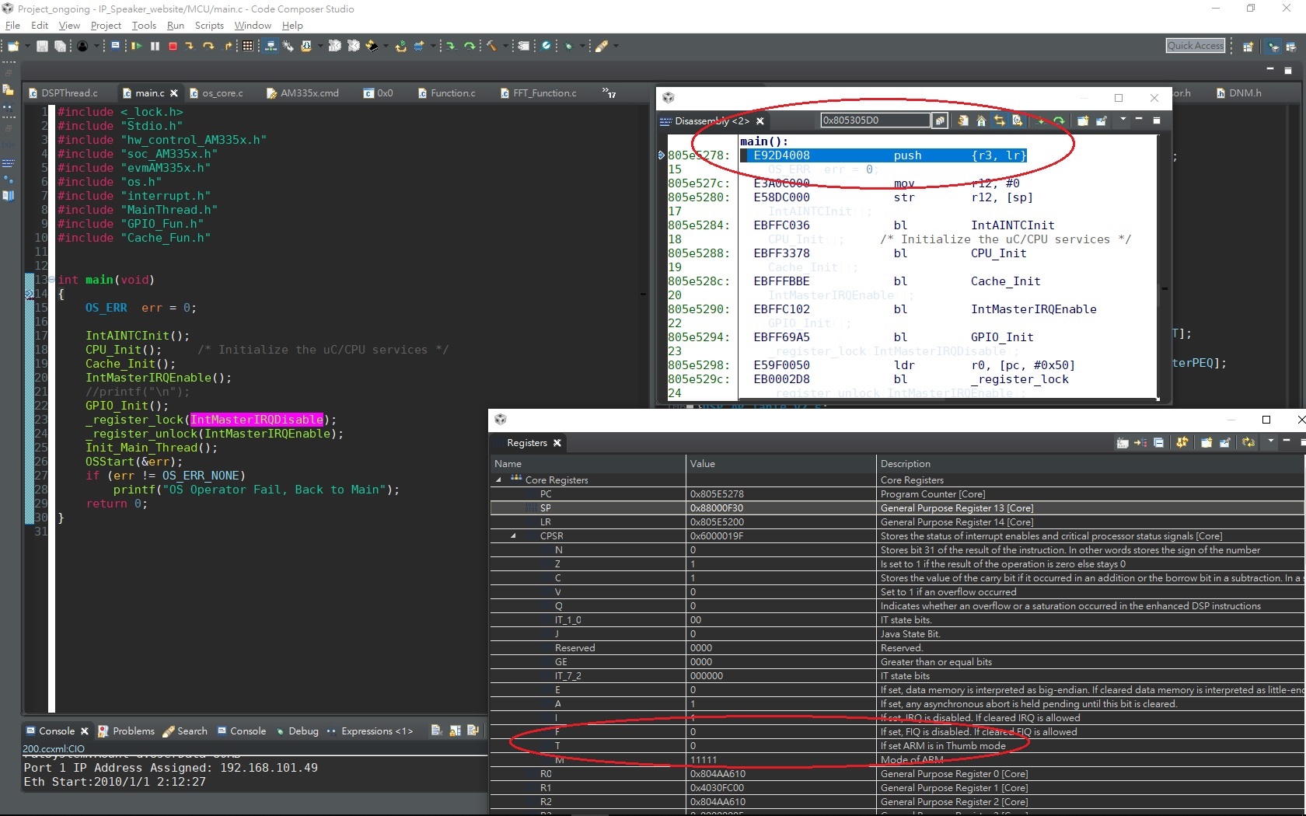
Task: Click New Disassembly View icon
Action: point(1082,120)
